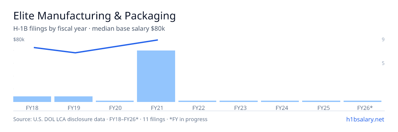
Task: Click the FY18 axis label
Action: pos(32,108)
